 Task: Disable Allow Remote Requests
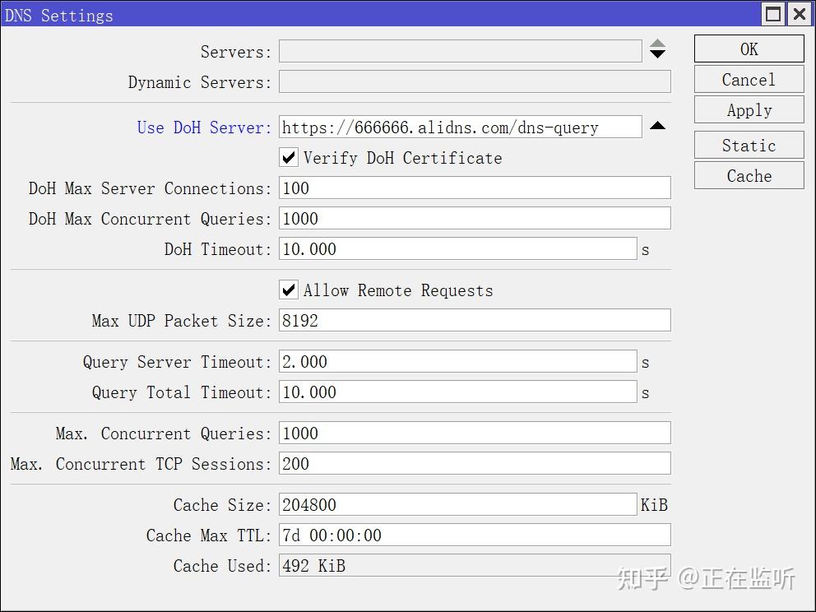point(288,290)
